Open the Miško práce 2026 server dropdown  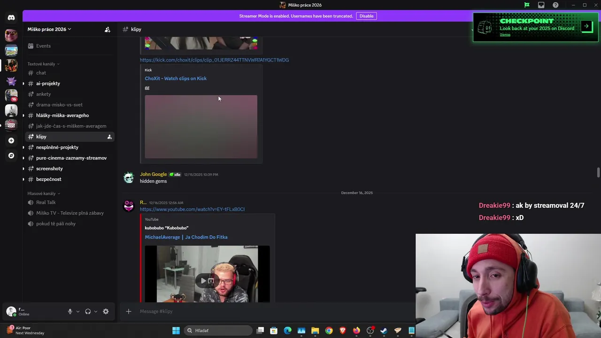(49, 29)
